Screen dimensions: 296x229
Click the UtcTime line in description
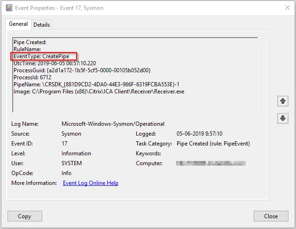pos(55,63)
